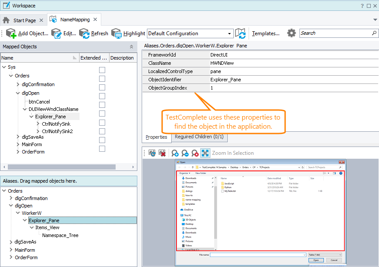Click the Edit object icon
This screenshot has width=379, height=267.
coord(57,33)
